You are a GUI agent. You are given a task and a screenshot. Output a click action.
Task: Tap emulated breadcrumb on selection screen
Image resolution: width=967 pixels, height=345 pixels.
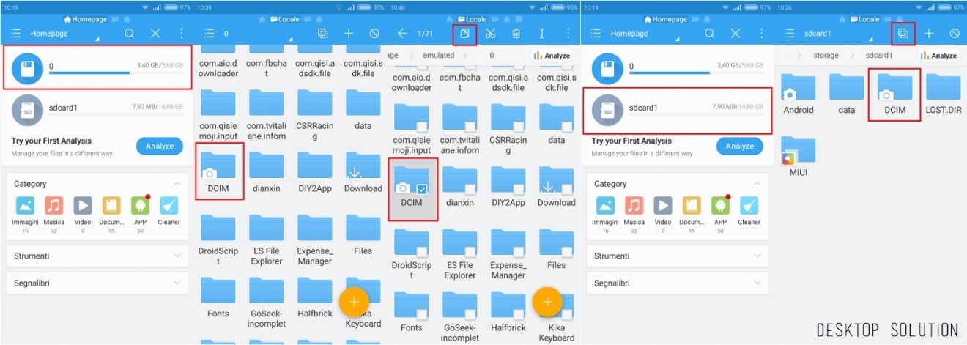click(439, 55)
